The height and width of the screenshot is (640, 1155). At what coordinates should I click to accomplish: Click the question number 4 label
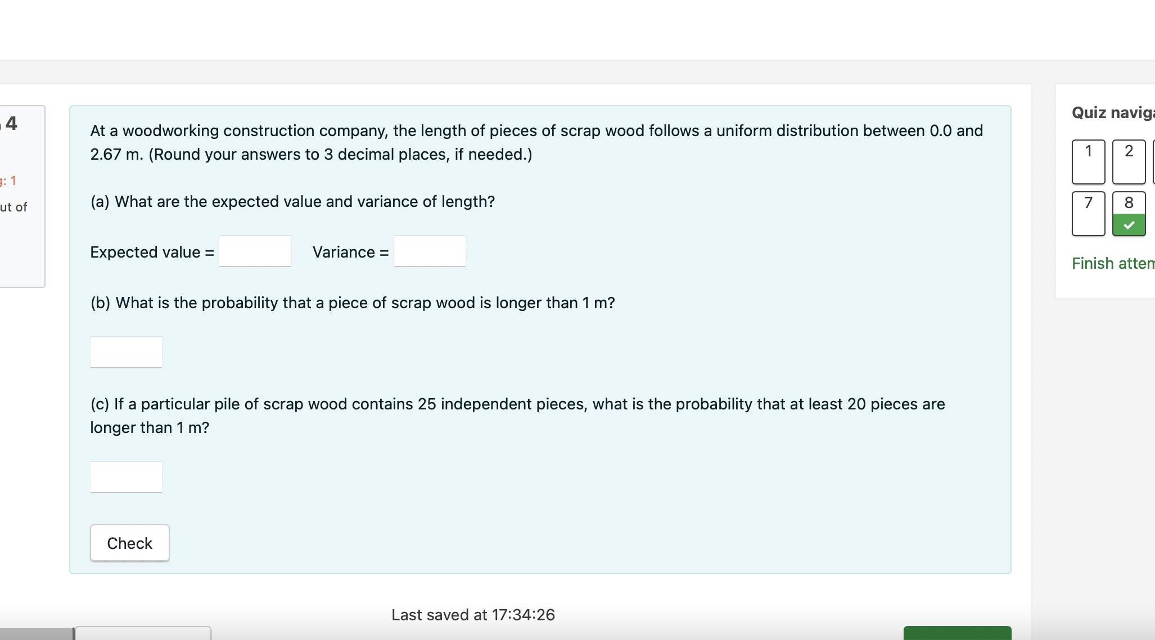coord(11,123)
